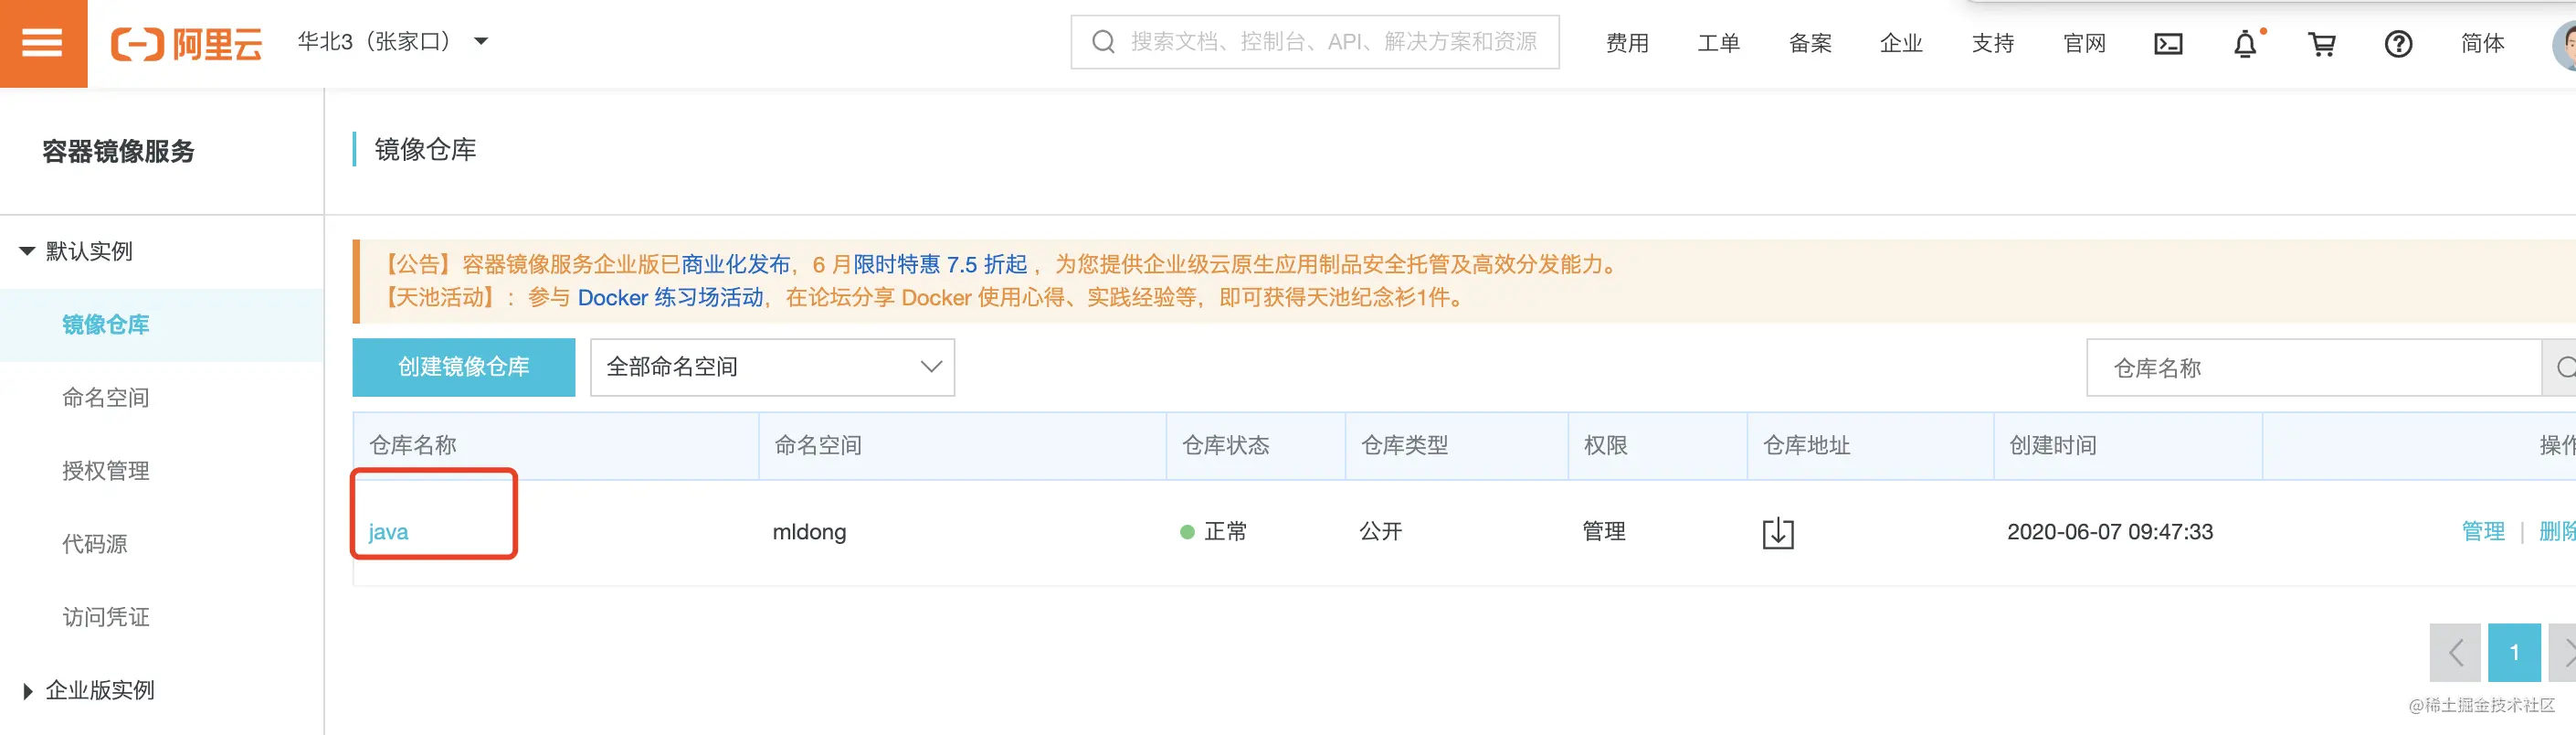Select 访问凭证 in the sidebar
This screenshot has width=2576, height=735.
[105, 618]
